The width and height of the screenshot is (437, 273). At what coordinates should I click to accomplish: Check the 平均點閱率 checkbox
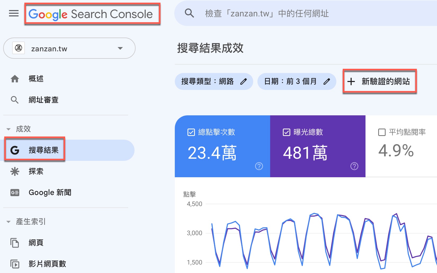pyautogui.click(x=382, y=132)
